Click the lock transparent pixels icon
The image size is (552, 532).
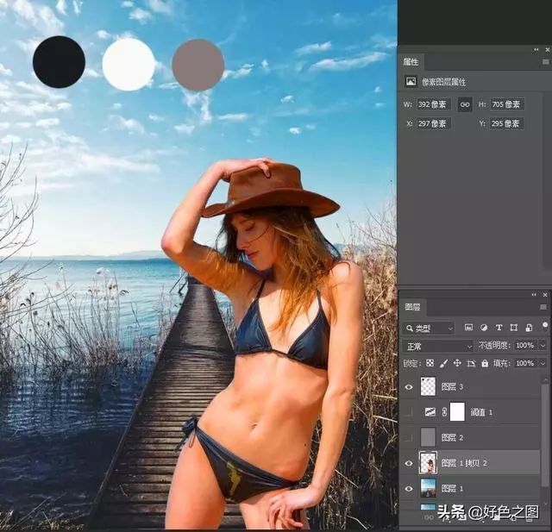point(430,364)
